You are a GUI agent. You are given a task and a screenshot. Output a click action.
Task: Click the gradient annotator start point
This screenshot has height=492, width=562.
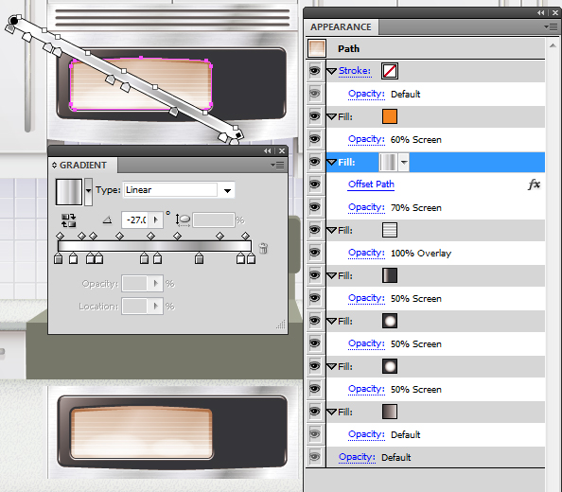(13, 21)
